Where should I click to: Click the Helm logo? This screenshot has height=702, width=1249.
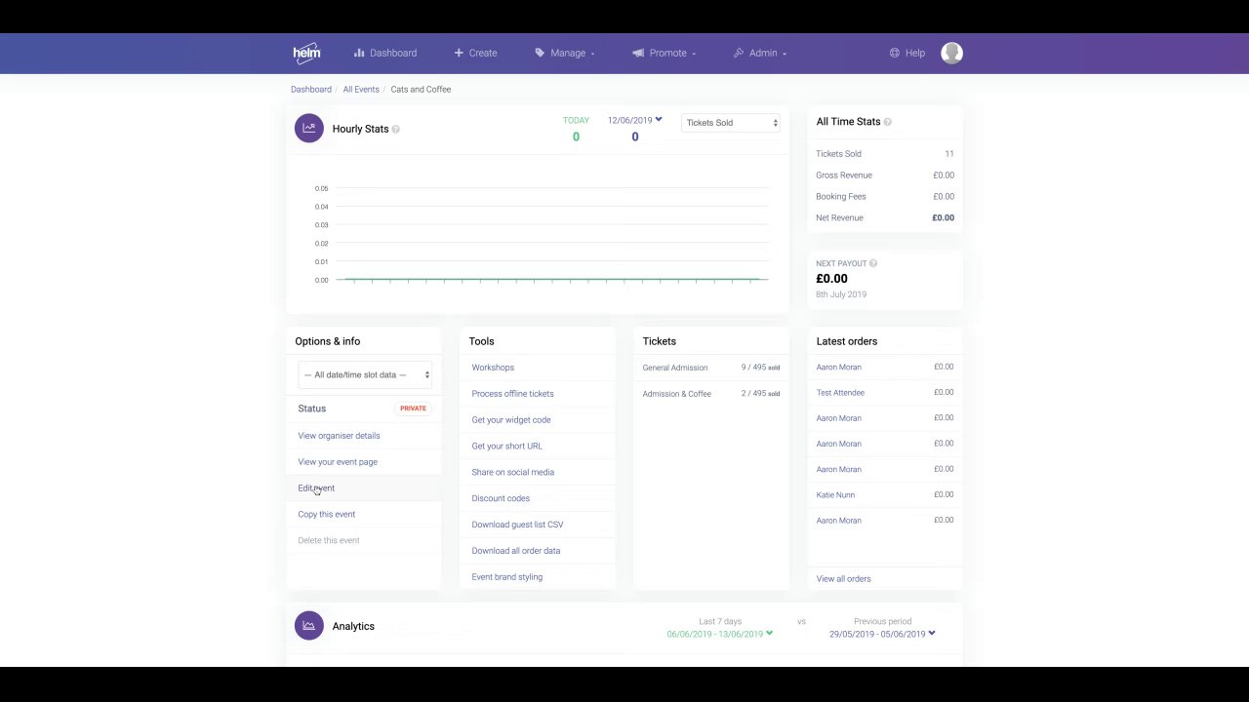click(x=306, y=54)
